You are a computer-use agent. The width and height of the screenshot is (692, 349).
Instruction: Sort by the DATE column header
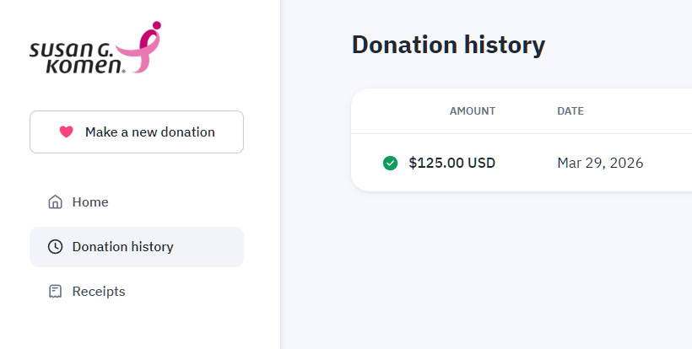pyautogui.click(x=570, y=111)
